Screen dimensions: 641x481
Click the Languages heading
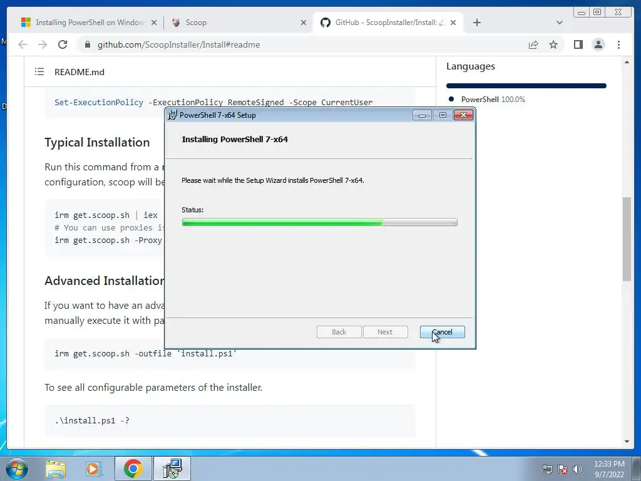point(471,66)
